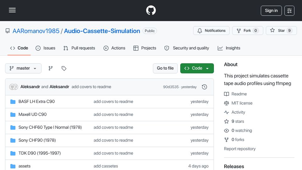Click folder icon beside assets

[13, 166]
